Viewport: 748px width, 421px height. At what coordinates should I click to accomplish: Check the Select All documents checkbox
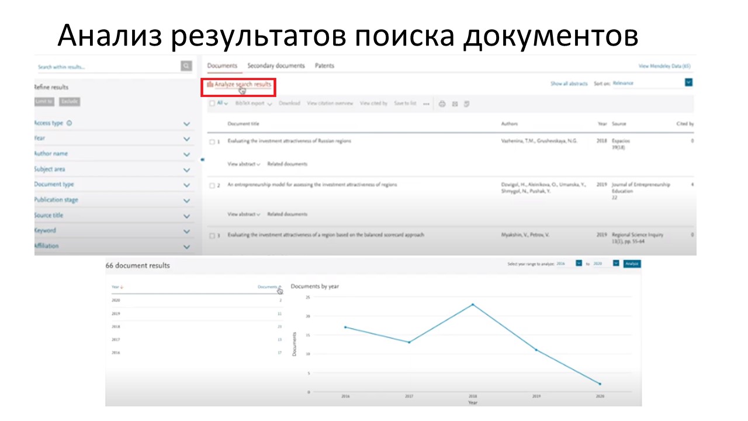(x=213, y=103)
